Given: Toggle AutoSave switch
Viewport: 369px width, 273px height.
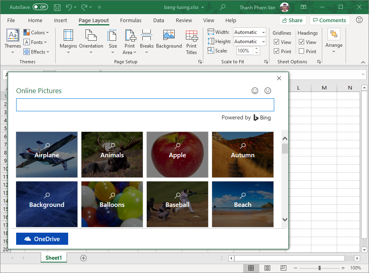Looking at the screenshot, I should 40,7.
